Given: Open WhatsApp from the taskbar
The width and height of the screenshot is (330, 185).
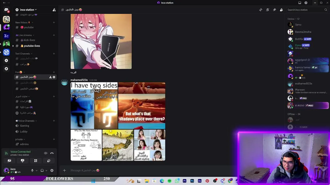Looking at the screenshot, I should click(177, 181).
